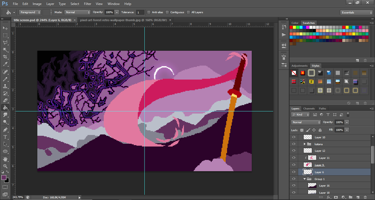Viewport: 375px width, 200px height.
Task: Open the fx layer style menu
Action: coord(329,197)
